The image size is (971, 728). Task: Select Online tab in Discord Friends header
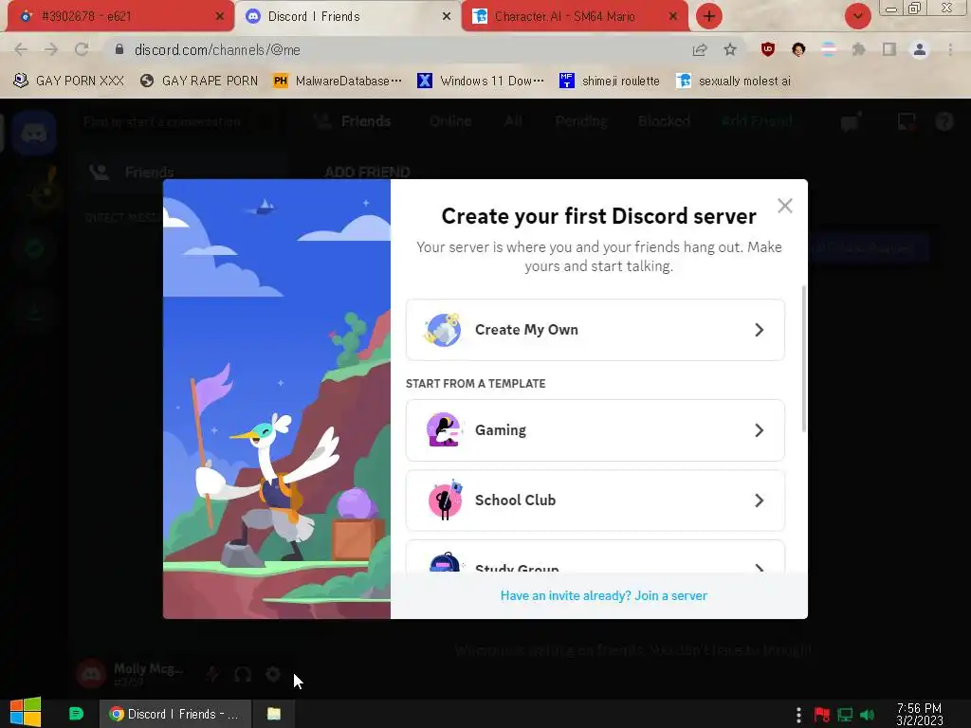(x=450, y=121)
